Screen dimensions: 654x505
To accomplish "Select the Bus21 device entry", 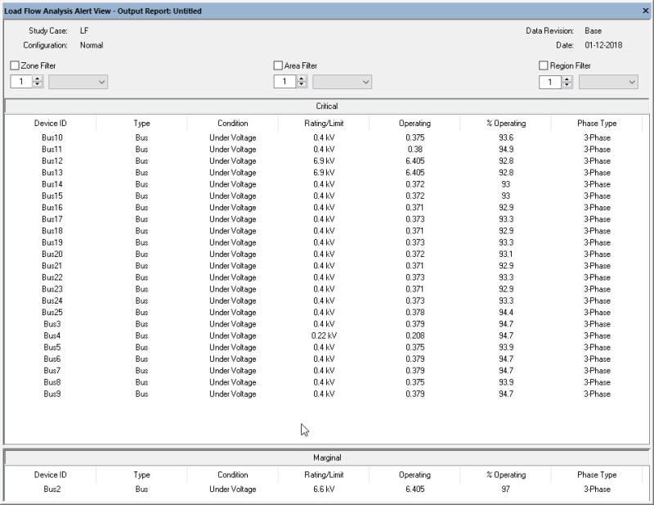I will 52,266.
